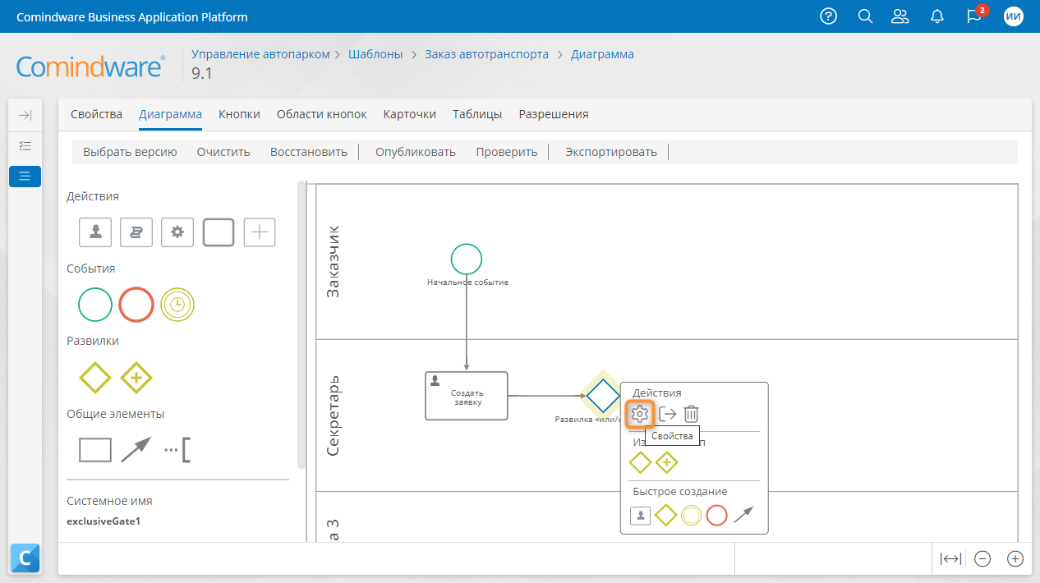Quick-create intermediate event from popup

point(692,516)
